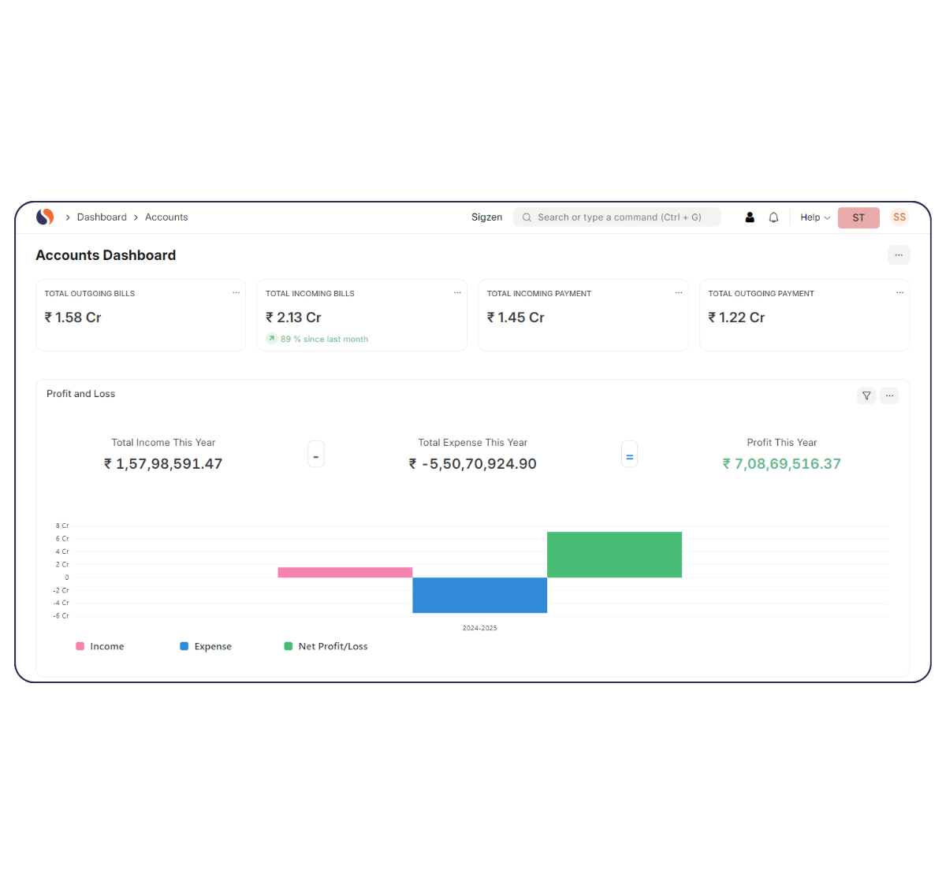Open the user profile icon
This screenshot has height=884, width=946.
click(x=750, y=217)
